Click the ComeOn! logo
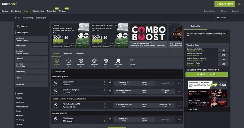Viewport: 244px width, 128px height. (9, 4)
